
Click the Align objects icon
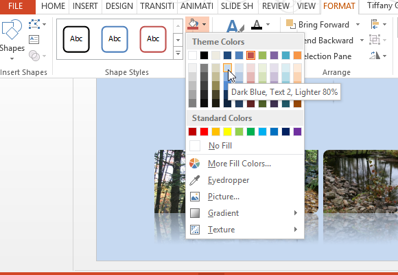[375, 25]
